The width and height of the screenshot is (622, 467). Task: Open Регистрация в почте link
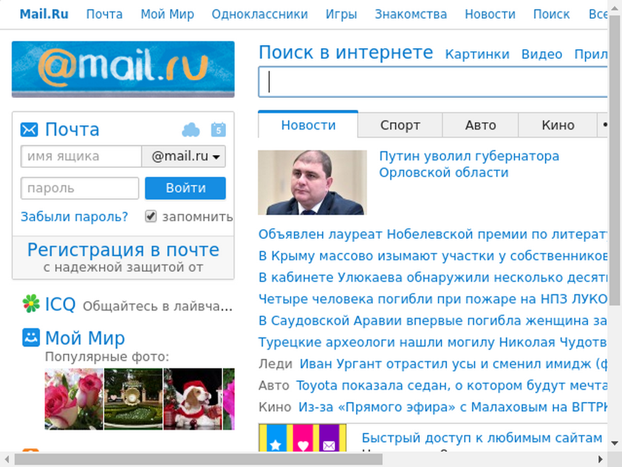click(123, 250)
